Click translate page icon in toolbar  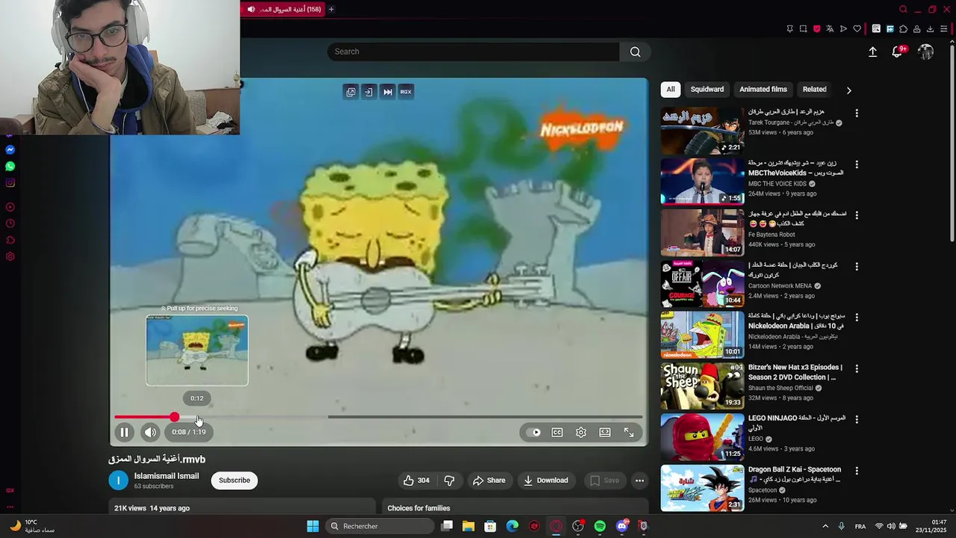tap(830, 29)
